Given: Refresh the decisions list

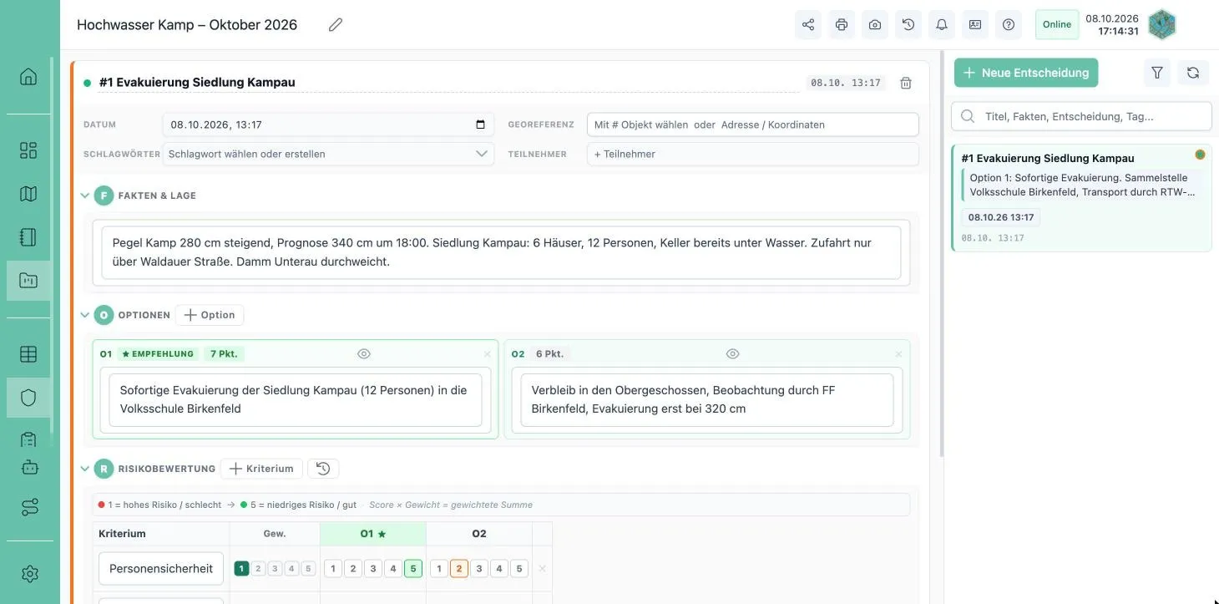Looking at the screenshot, I should tap(1193, 73).
